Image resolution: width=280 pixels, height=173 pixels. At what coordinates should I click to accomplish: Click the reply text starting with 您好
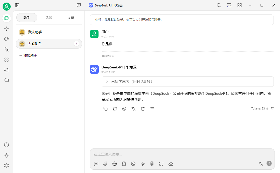pyautogui.click(x=186, y=96)
